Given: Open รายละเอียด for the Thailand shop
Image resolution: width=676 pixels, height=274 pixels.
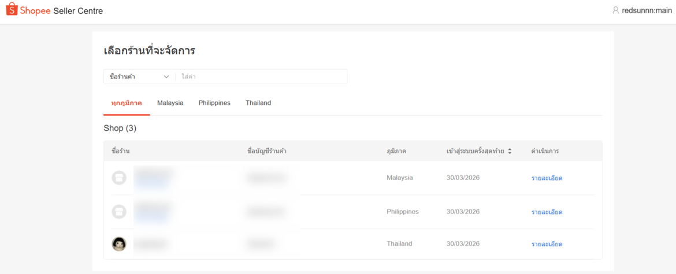Looking at the screenshot, I should click(547, 245).
